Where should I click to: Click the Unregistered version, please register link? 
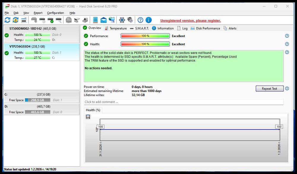[191, 21]
